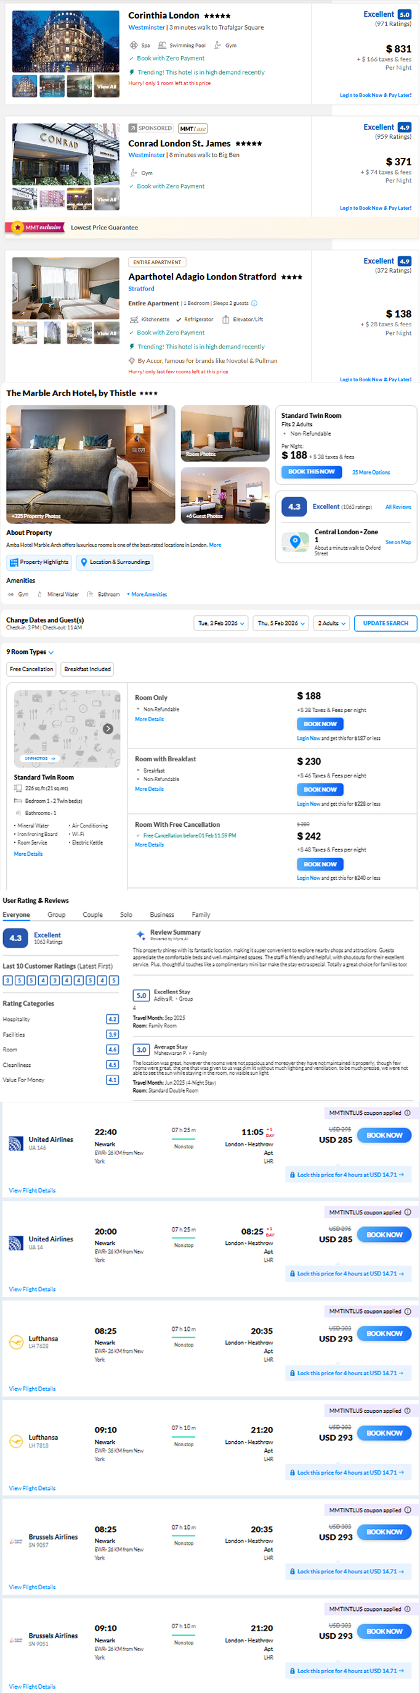Click the Lufthansa LH 7628 airline logo
Image resolution: width=420 pixels, height=1693 pixels.
click(x=17, y=1342)
